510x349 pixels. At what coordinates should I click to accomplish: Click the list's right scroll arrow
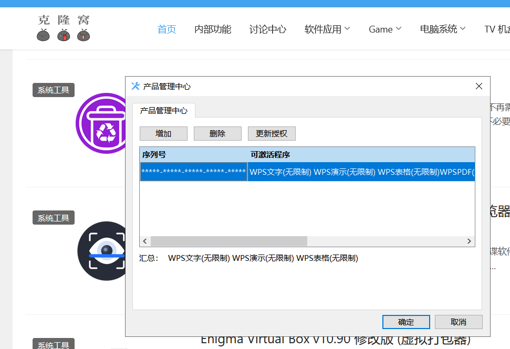[469, 241]
